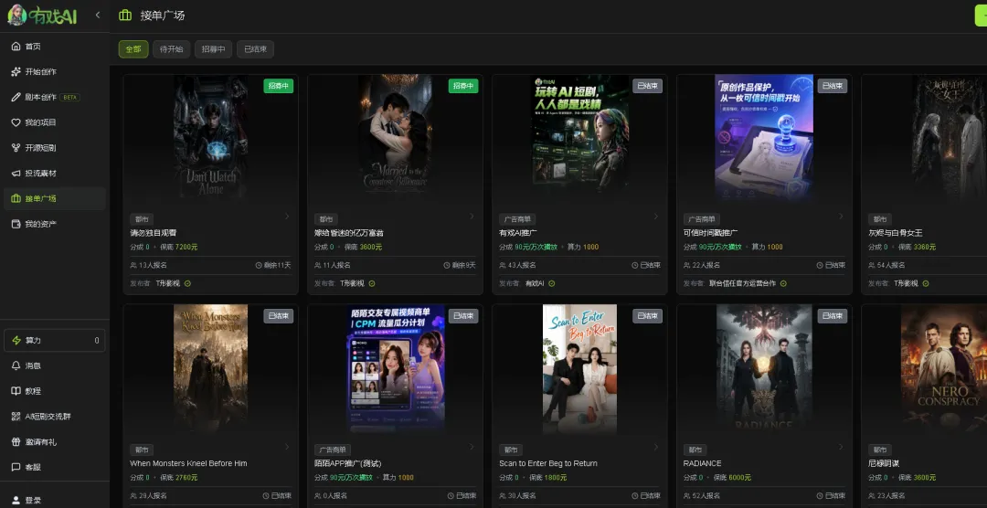Click the Scan to Enter poster thumbnail
Viewport: 987px width, 508px height.
[x=579, y=369]
